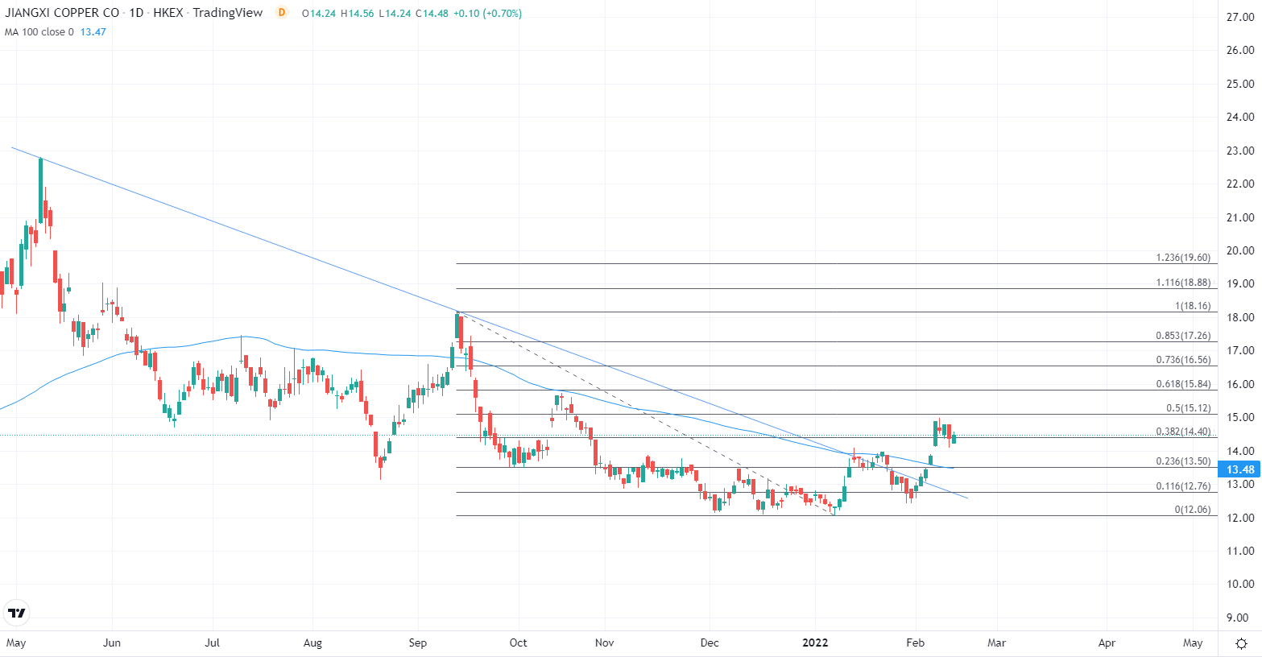Click the MA value 13.47

click(x=93, y=32)
